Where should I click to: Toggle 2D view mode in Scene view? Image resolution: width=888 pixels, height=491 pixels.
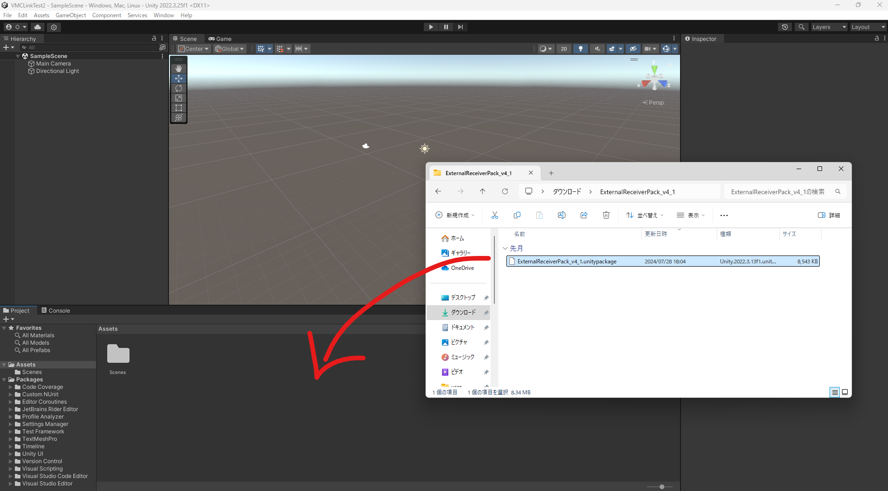pos(564,48)
